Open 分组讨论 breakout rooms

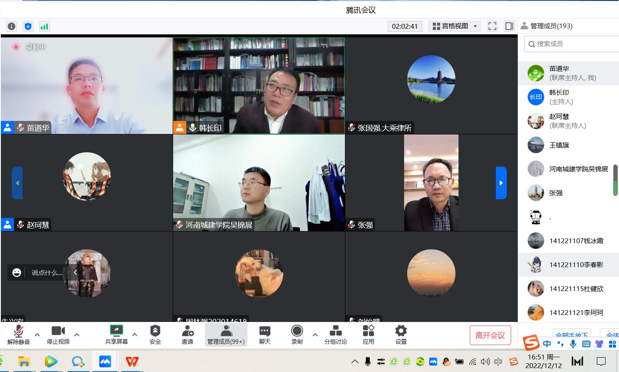coord(335,335)
